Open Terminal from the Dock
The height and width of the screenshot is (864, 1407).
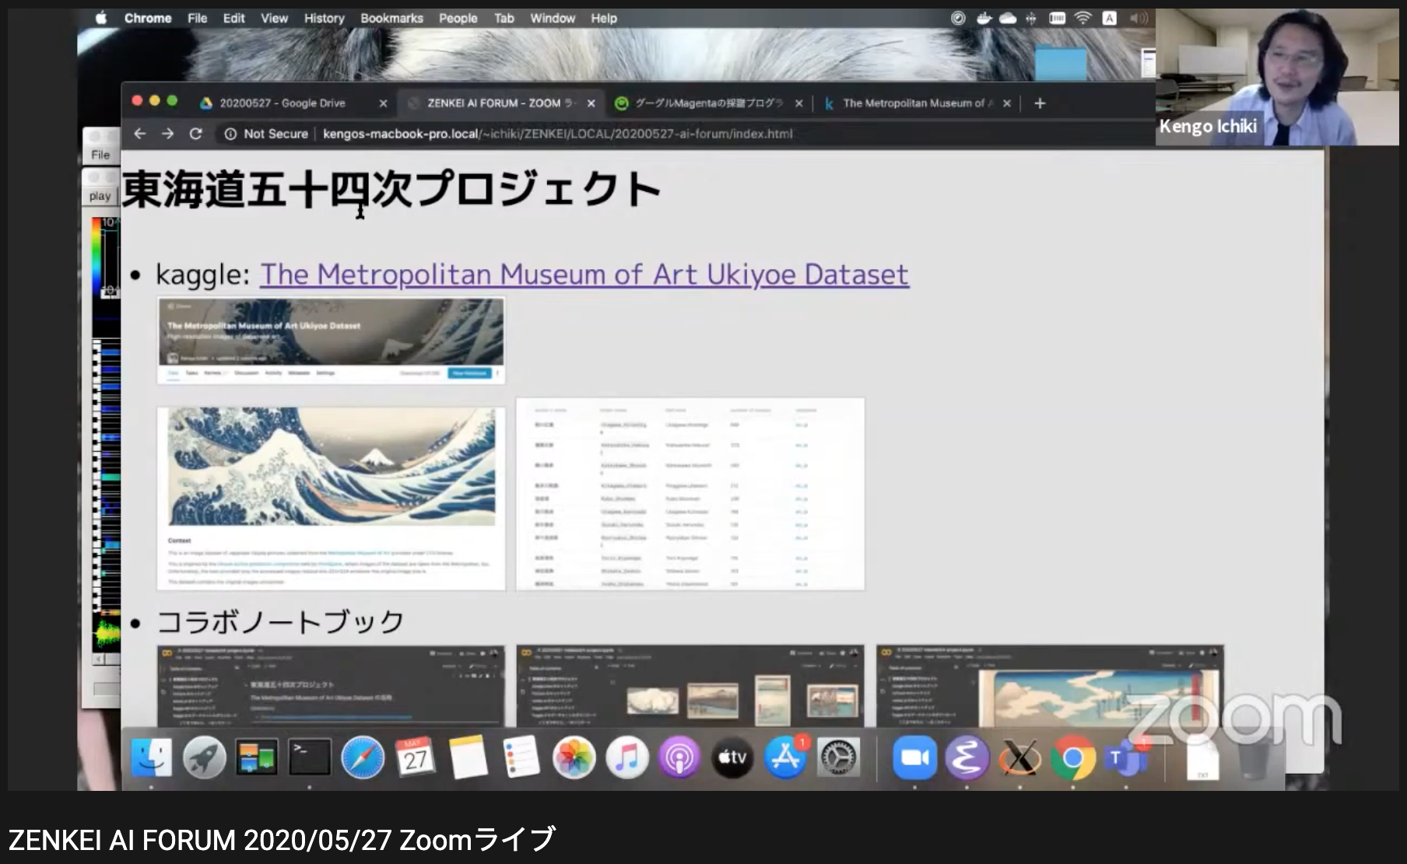point(310,757)
